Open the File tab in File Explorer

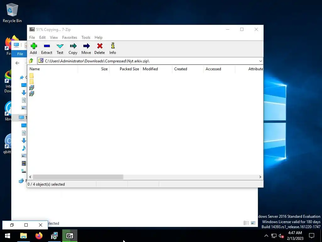pyautogui.click(x=20, y=54)
